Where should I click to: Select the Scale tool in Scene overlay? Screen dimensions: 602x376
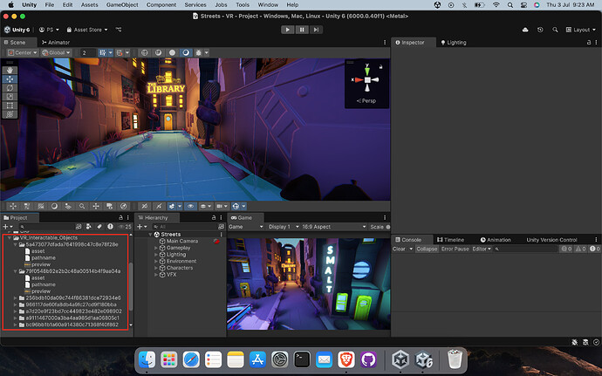[x=10, y=96]
